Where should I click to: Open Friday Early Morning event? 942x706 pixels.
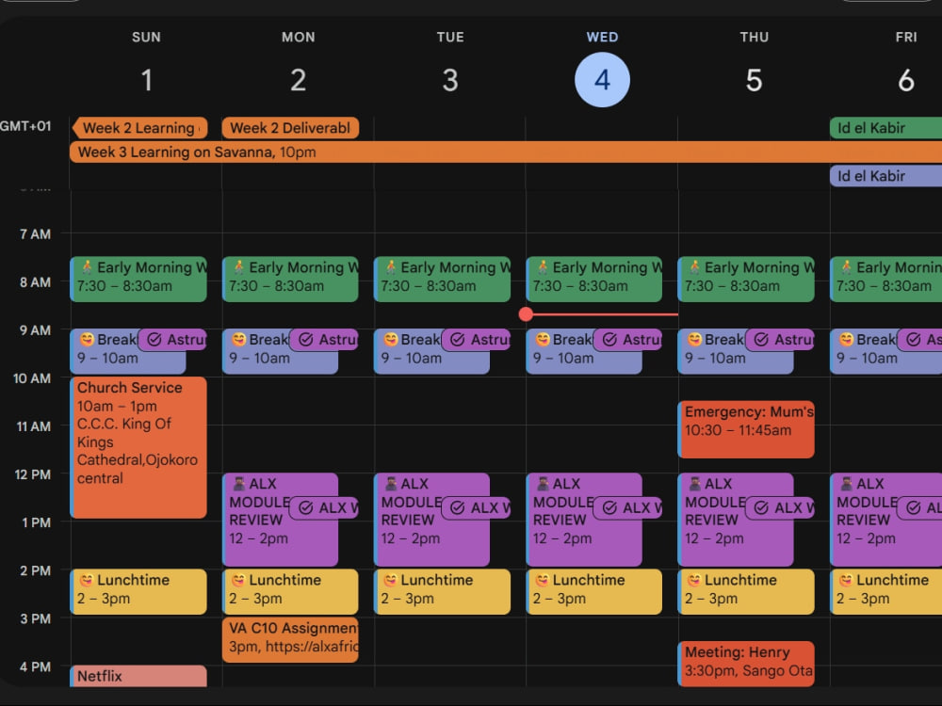tap(885, 280)
